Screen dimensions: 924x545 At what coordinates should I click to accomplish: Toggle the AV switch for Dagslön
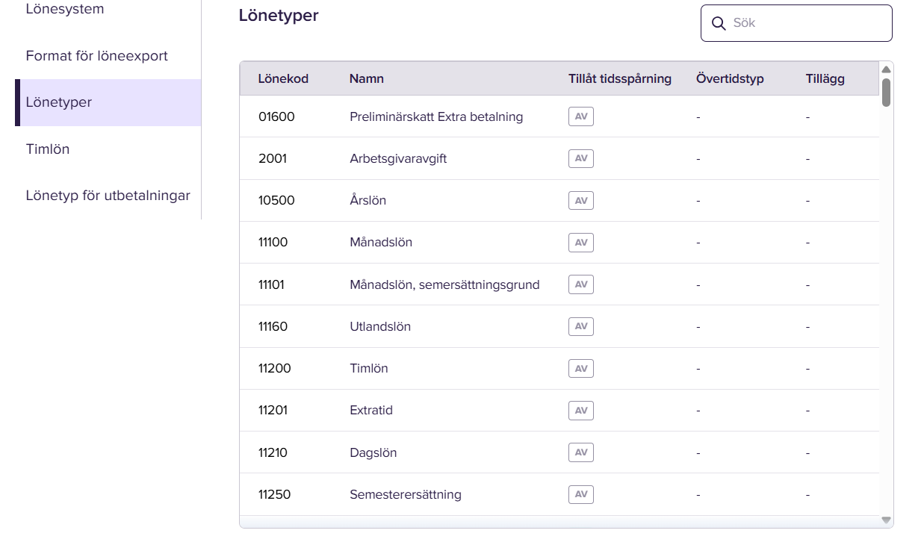click(581, 452)
